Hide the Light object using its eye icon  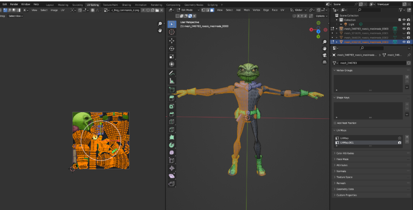(404, 24)
